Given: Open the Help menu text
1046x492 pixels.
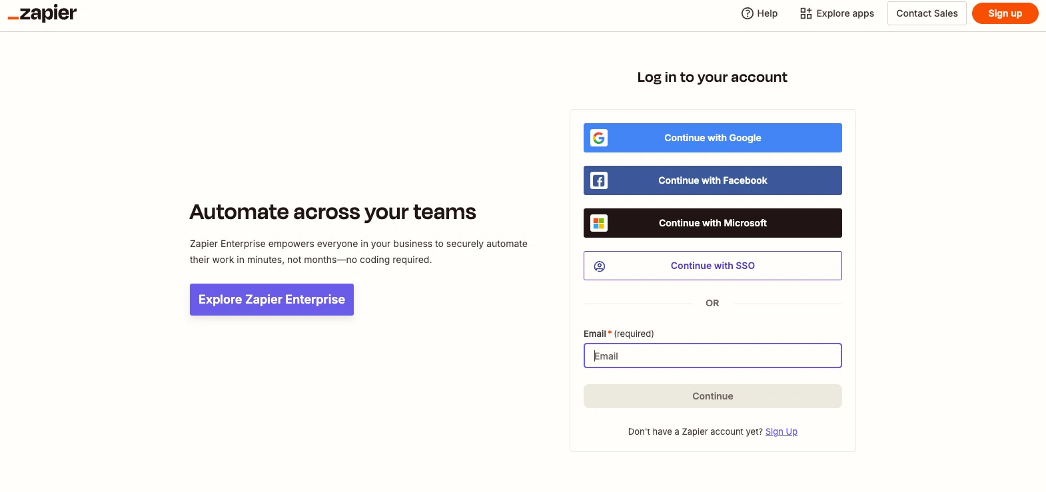Looking at the screenshot, I should pyautogui.click(x=768, y=13).
